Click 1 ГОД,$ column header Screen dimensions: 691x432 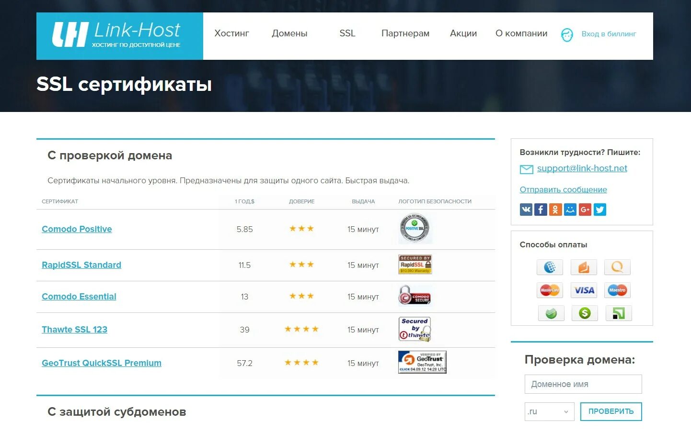[x=244, y=201]
